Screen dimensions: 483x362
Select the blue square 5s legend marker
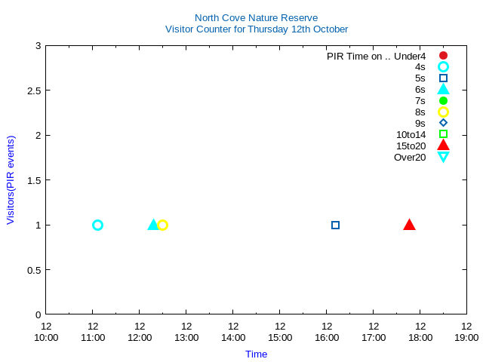444,78
